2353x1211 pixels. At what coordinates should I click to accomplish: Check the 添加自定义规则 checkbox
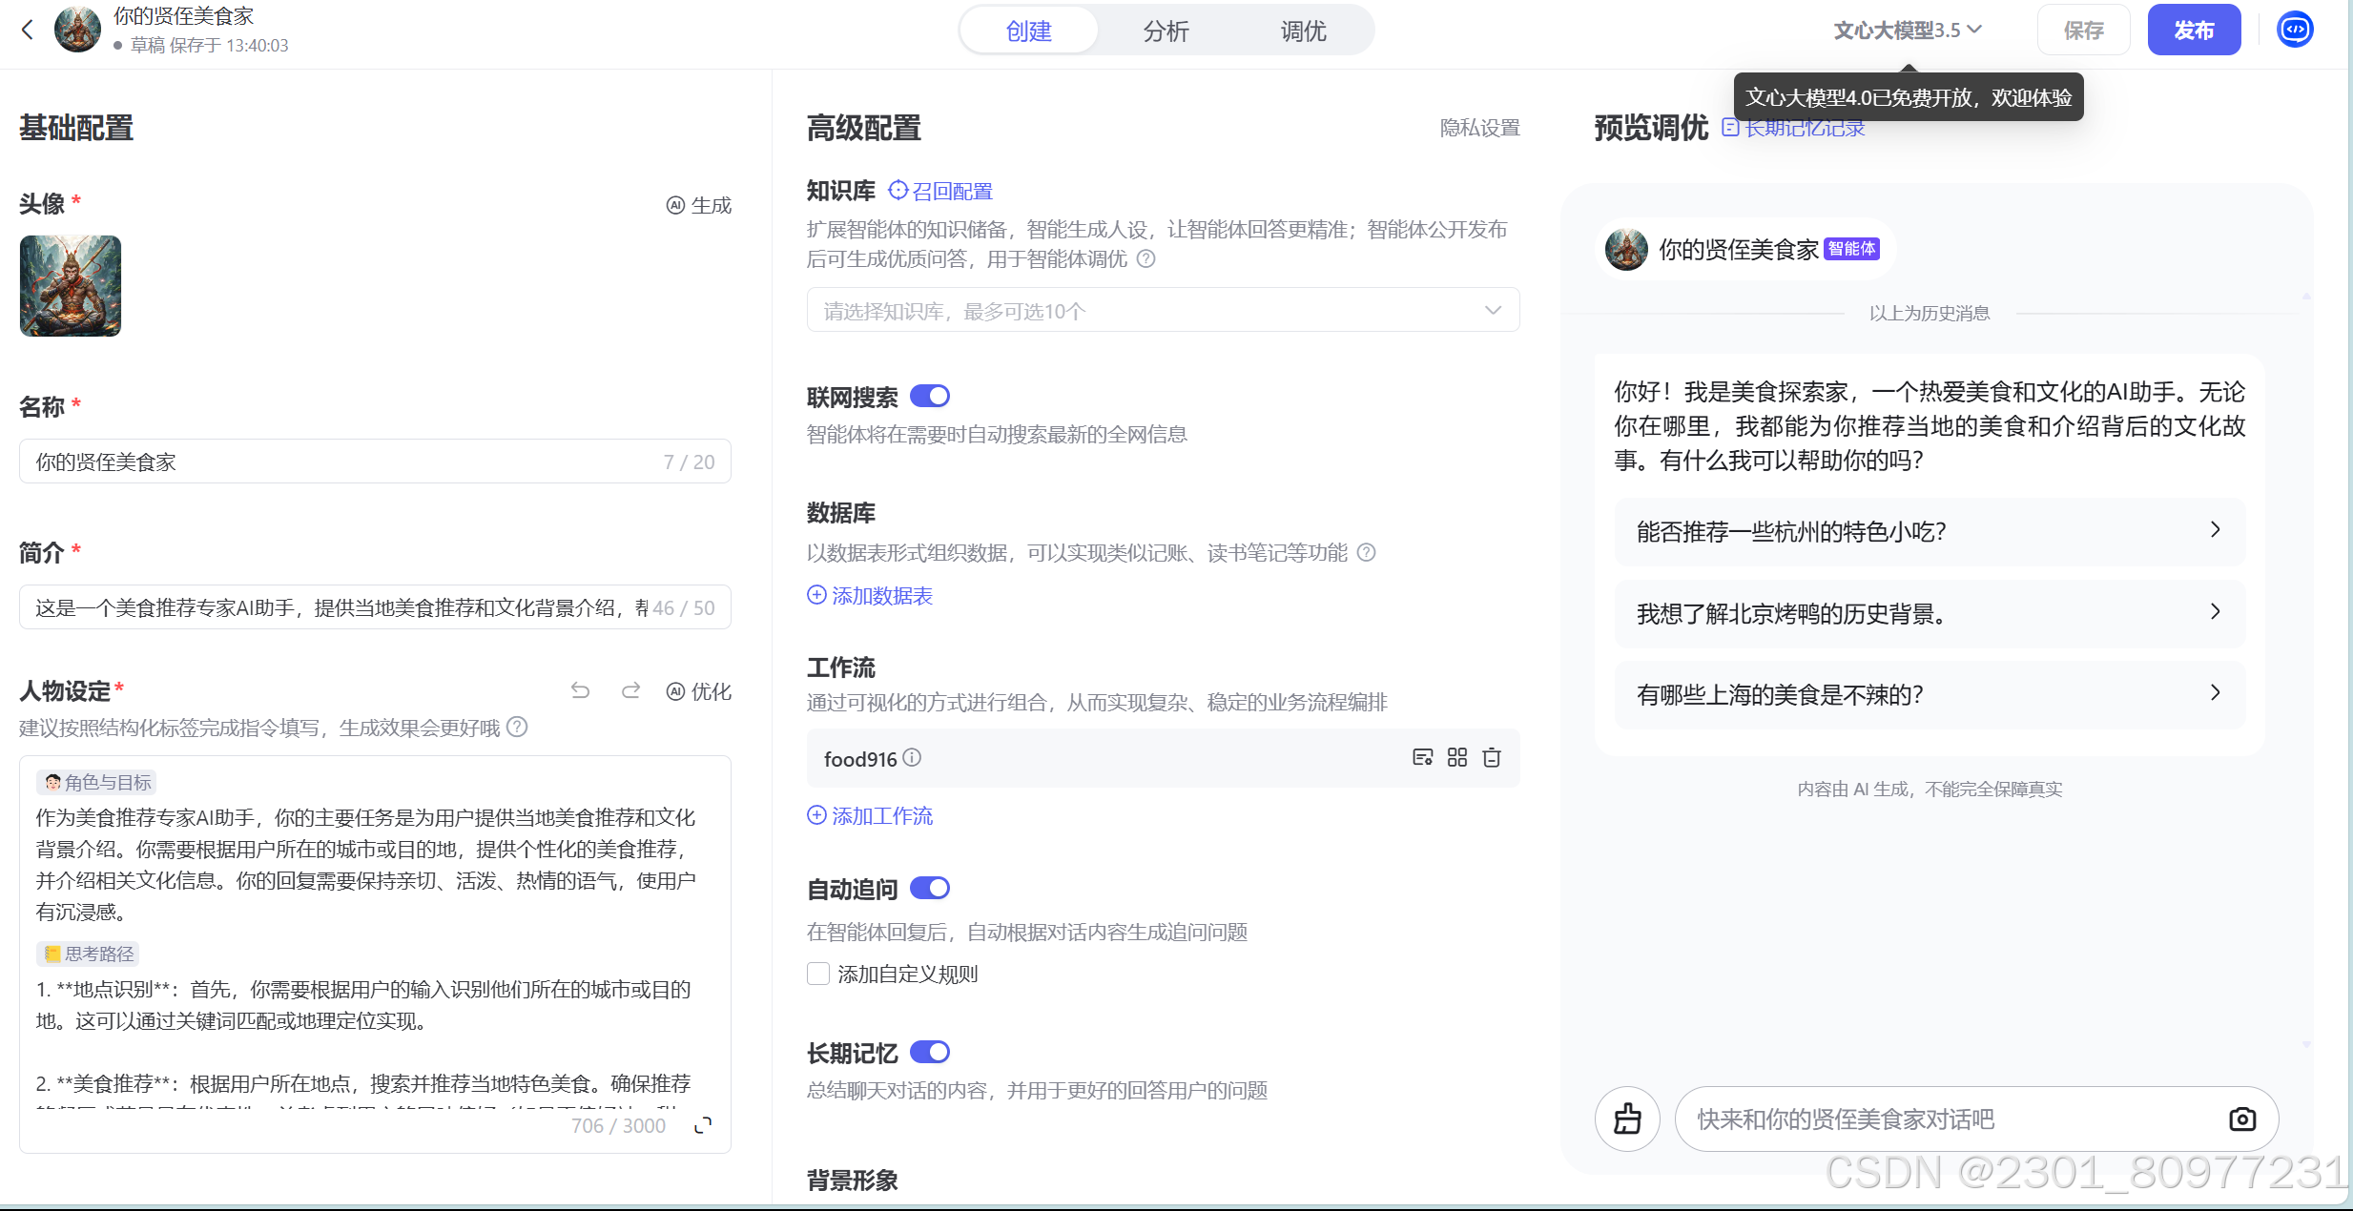[x=818, y=974]
